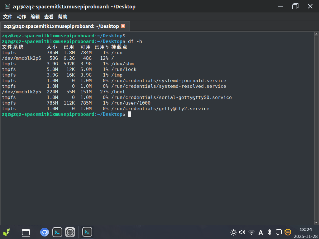Minimize the terminal window
The width and height of the screenshot is (319, 239).
[280, 6]
